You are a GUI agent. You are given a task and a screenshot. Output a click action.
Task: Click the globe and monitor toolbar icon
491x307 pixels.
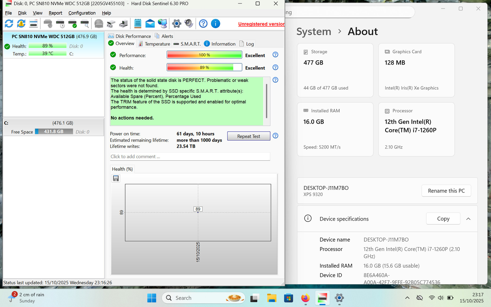pos(162,24)
